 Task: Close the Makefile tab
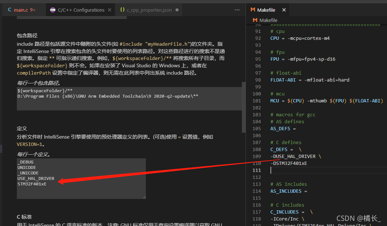(x=284, y=10)
